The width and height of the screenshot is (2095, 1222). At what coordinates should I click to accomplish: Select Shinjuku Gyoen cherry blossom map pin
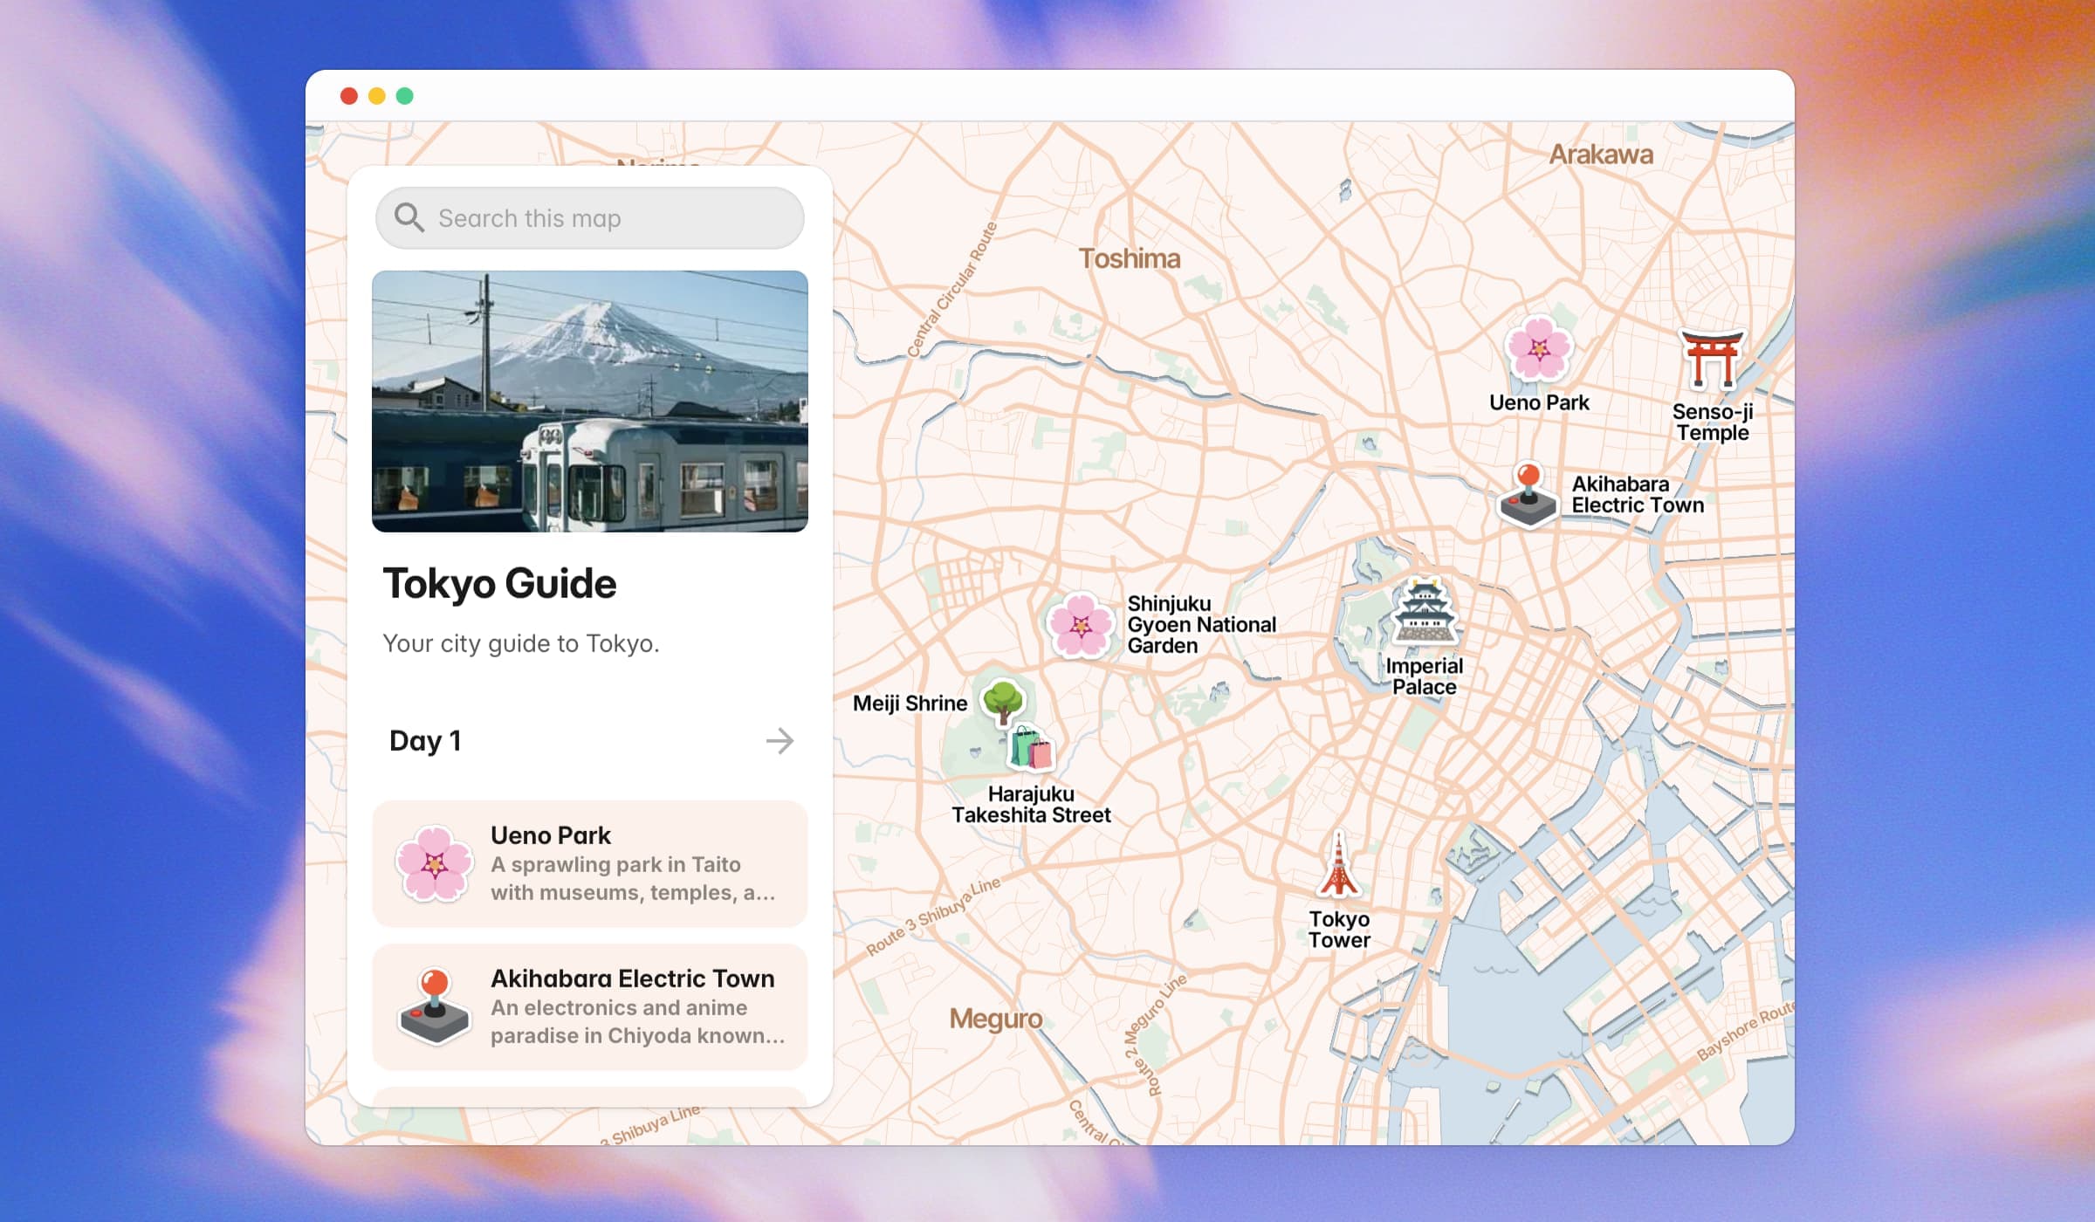click(1081, 625)
